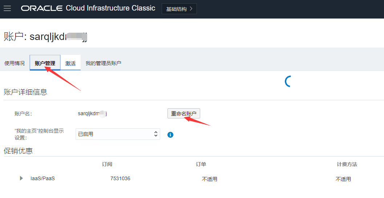Go to the 激活 tab

coord(70,63)
